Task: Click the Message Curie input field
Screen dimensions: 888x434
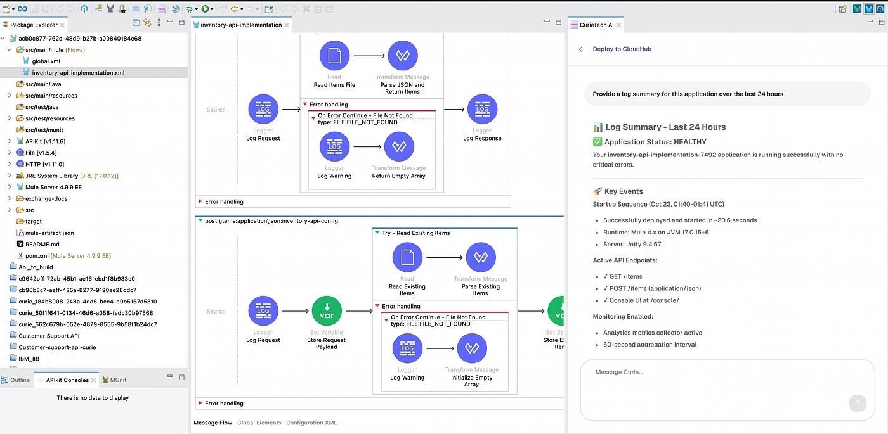Action: click(727, 390)
